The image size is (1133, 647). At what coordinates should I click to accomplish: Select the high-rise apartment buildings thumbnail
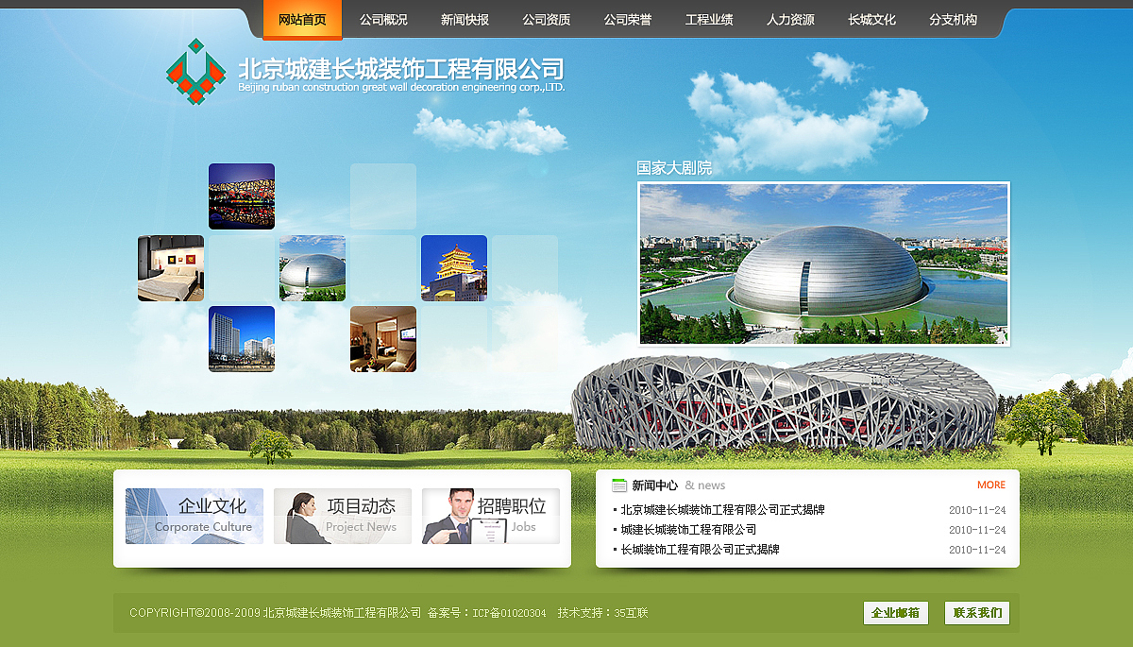pos(242,339)
